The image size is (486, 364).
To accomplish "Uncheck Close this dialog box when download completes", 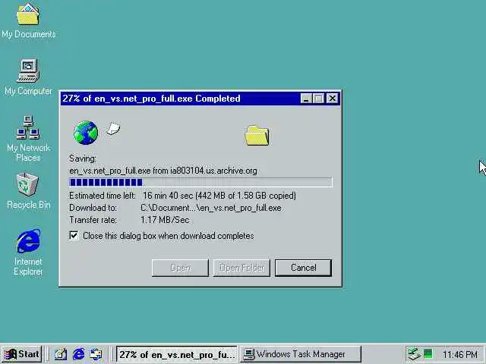I will coord(74,236).
